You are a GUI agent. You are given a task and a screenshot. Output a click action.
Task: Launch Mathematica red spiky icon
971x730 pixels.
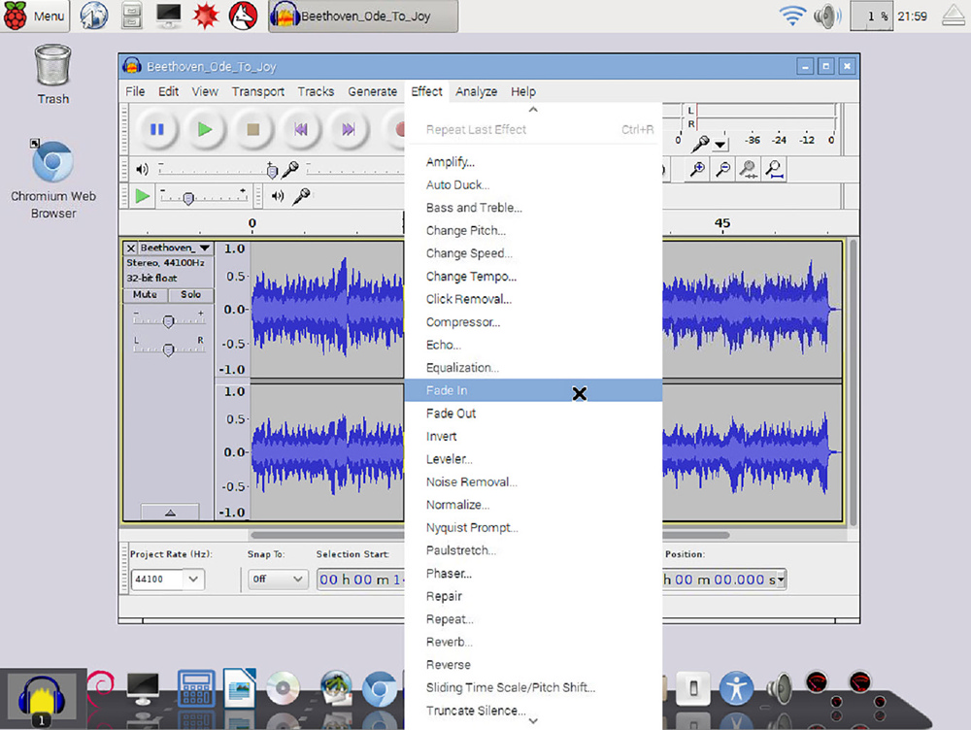(x=206, y=17)
